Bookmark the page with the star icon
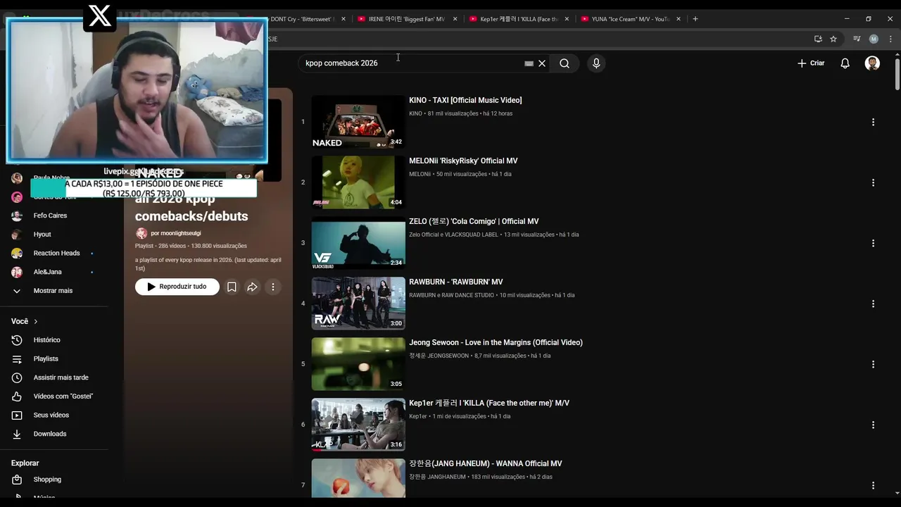 tap(833, 39)
